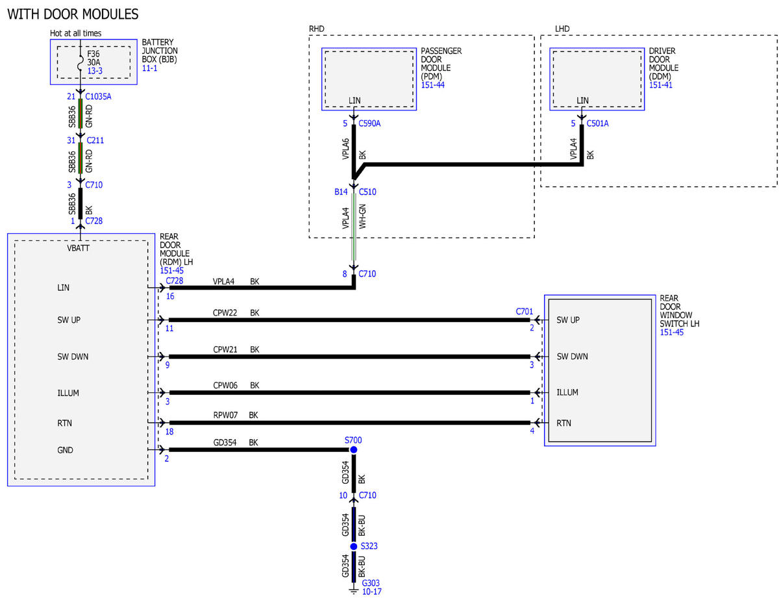The width and height of the screenshot is (779, 602).
Task: Click the RHD region label
Action: pyautogui.click(x=317, y=29)
